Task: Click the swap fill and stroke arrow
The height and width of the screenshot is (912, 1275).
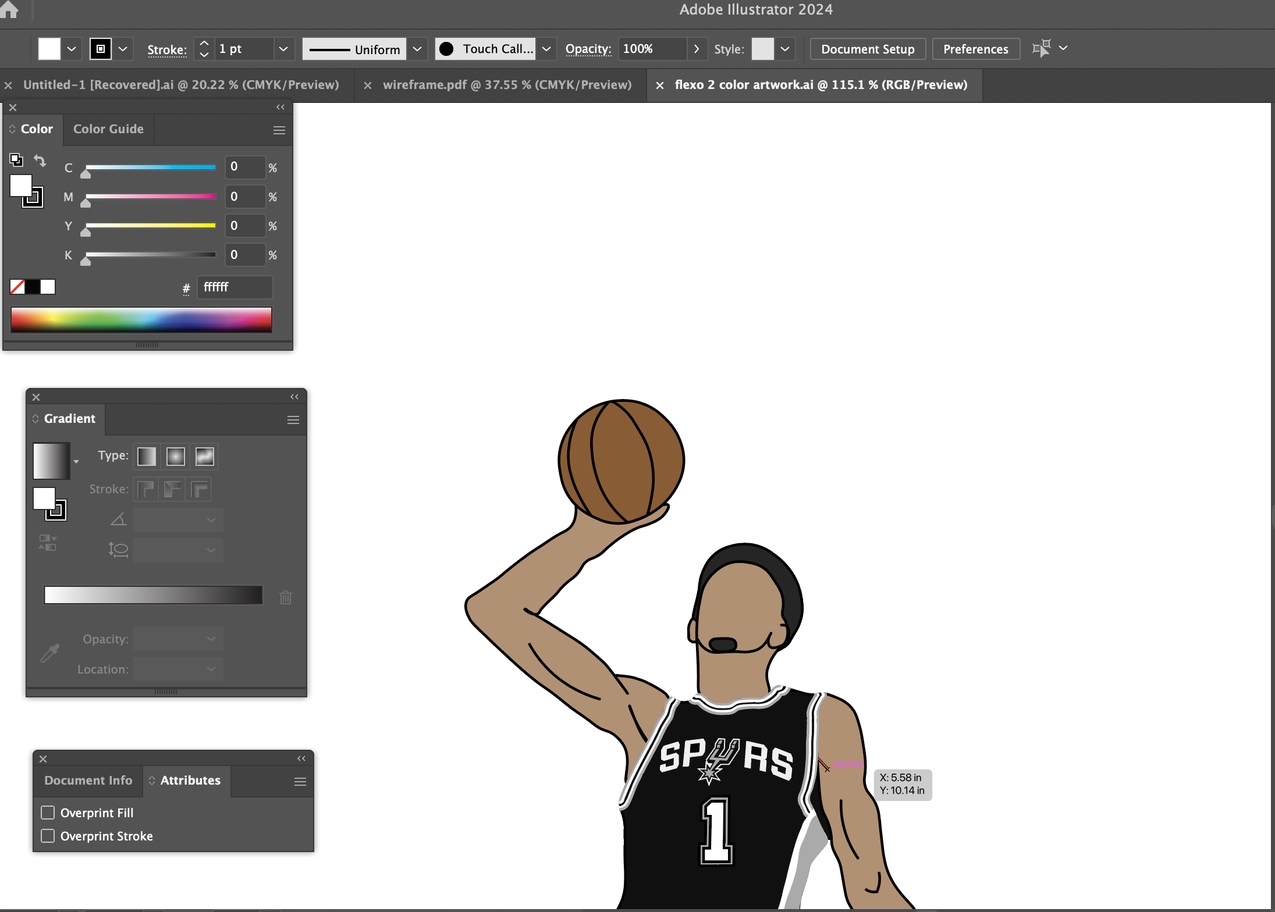Action: coord(40,161)
